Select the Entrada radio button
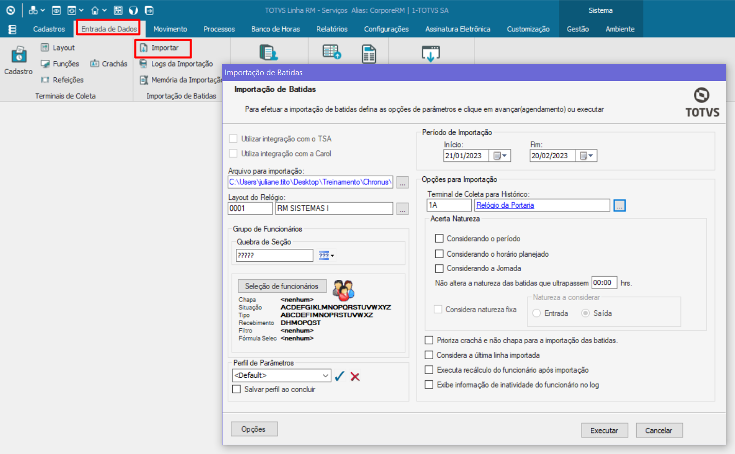Screen dimensions: 735x454 coord(537,313)
